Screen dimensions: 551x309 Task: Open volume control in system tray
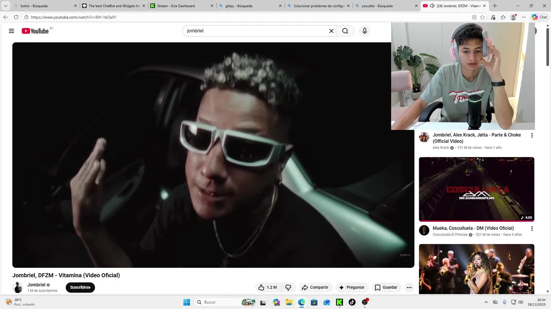[x=520, y=302]
